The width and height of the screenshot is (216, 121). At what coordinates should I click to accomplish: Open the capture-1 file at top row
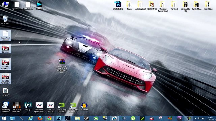pos(17,5)
